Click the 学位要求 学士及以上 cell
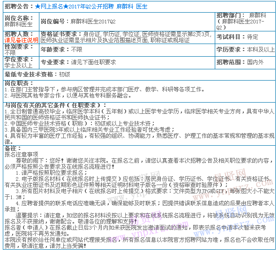The height and width of the screenshot is (253, 279). click(21, 63)
